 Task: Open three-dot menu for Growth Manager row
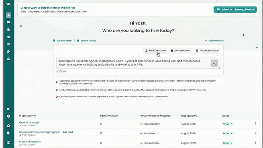[x=255, y=123]
